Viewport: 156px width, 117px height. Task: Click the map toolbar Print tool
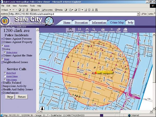125,30
